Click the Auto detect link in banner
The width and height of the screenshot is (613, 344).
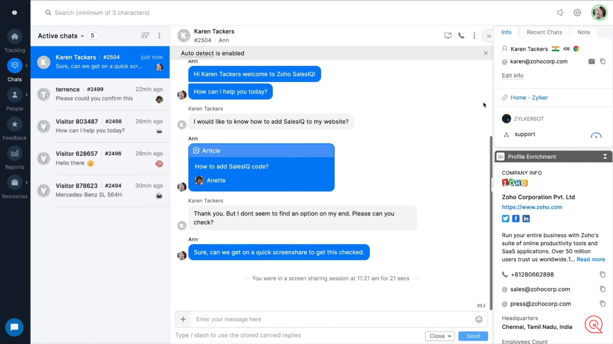(197, 53)
